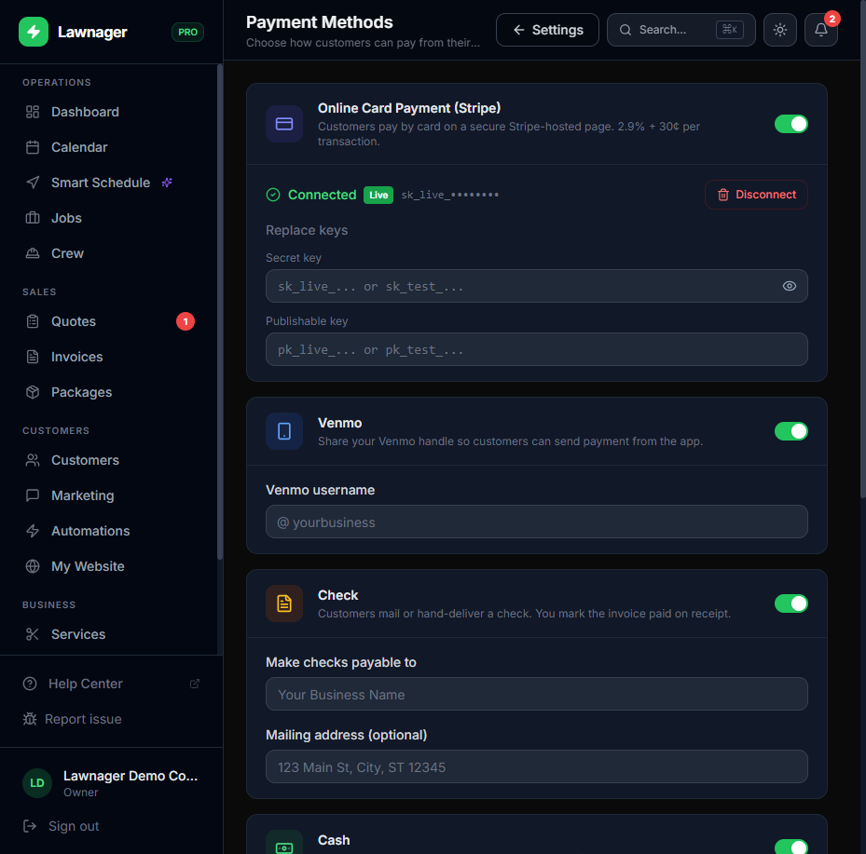Click the Services scissors icon

pos(33,635)
